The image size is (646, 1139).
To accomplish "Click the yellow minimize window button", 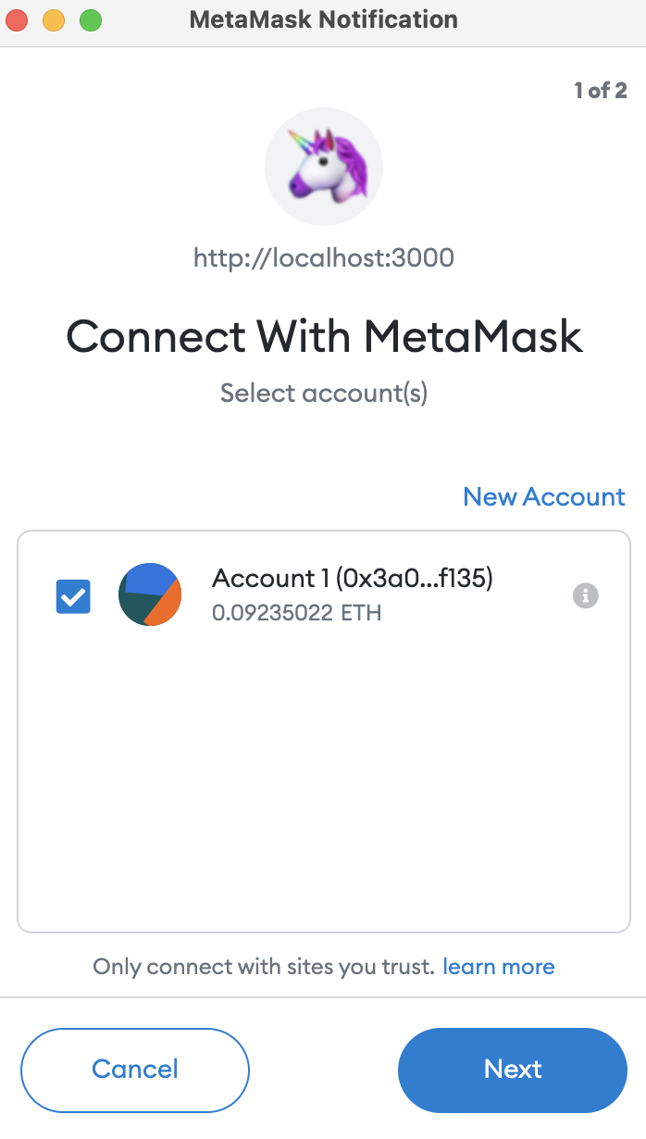I will pos(55,19).
